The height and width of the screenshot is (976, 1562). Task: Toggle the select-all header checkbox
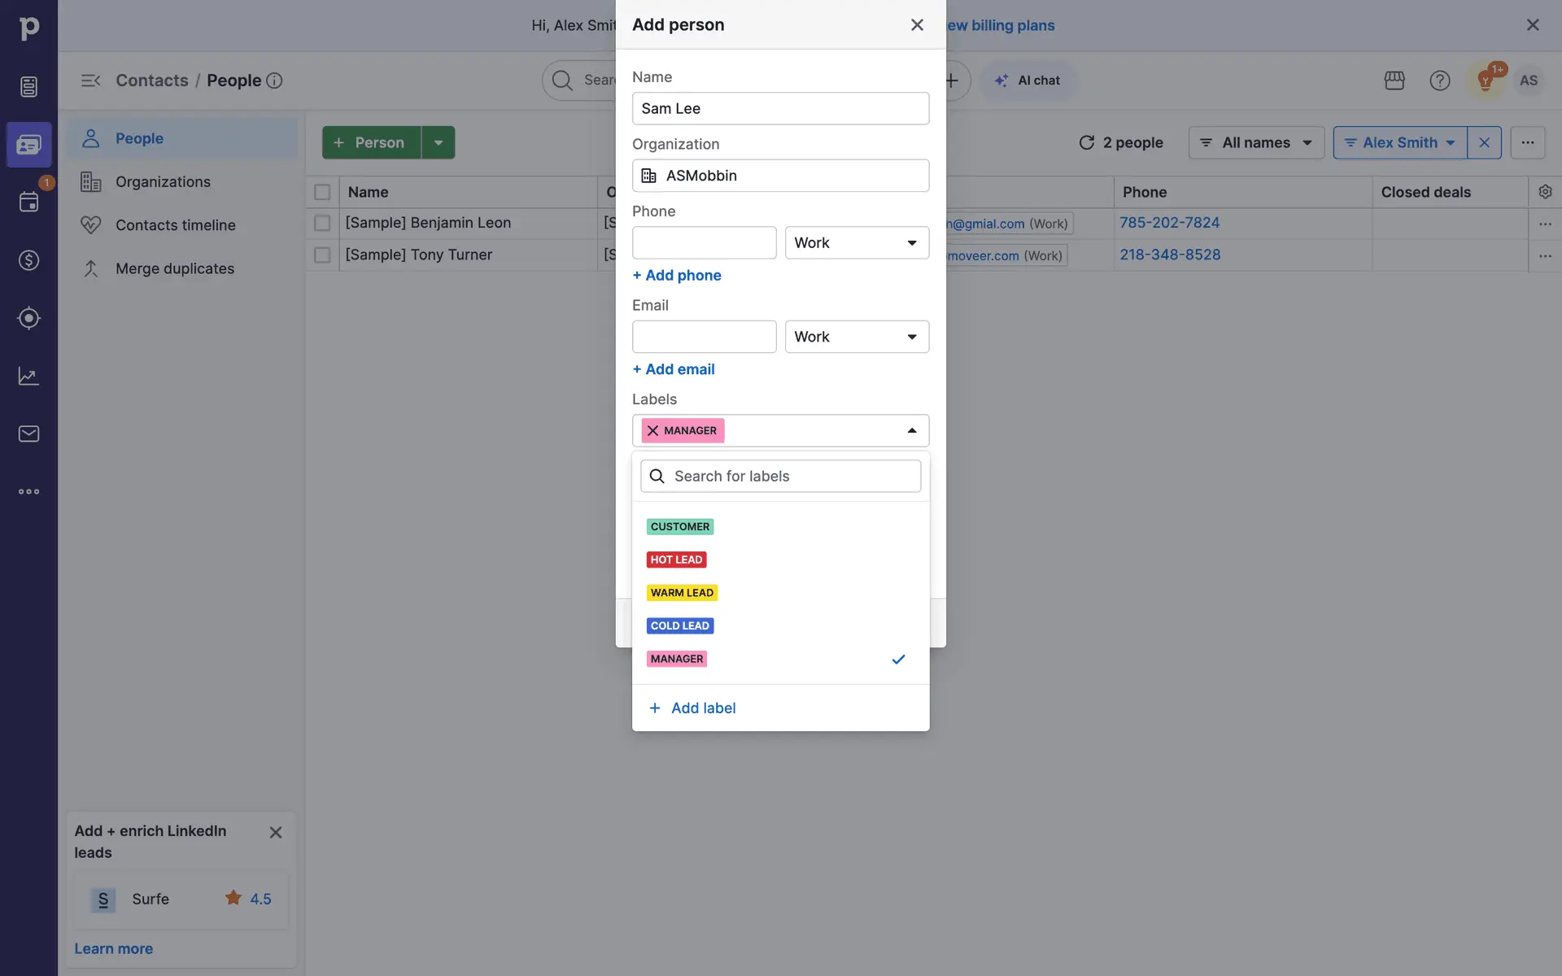(x=322, y=193)
